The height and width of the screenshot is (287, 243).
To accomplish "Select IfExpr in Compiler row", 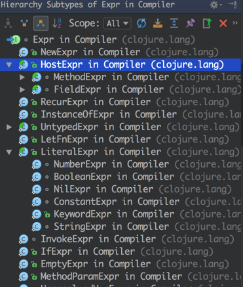I will point(121,252).
